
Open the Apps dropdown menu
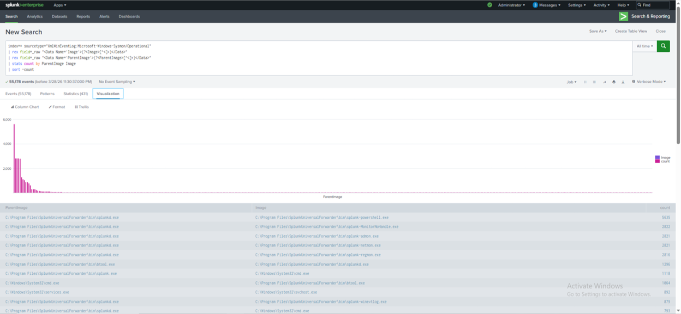(x=60, y=5)
